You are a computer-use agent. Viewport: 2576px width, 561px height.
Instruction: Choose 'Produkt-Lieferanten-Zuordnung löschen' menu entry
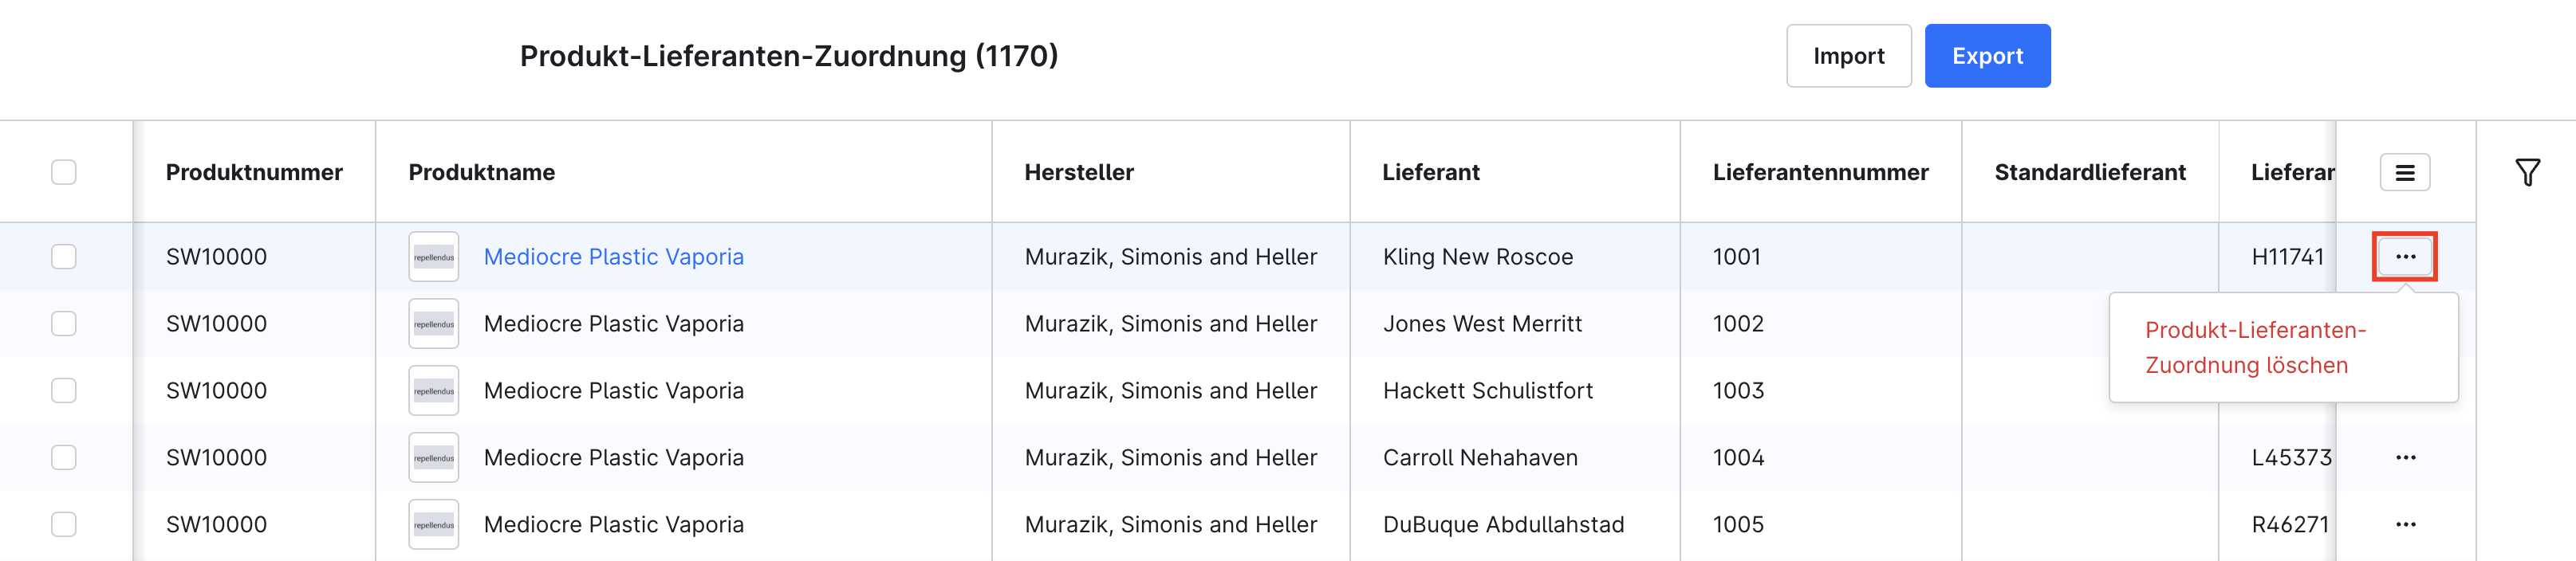click(x=2255, y=348)
